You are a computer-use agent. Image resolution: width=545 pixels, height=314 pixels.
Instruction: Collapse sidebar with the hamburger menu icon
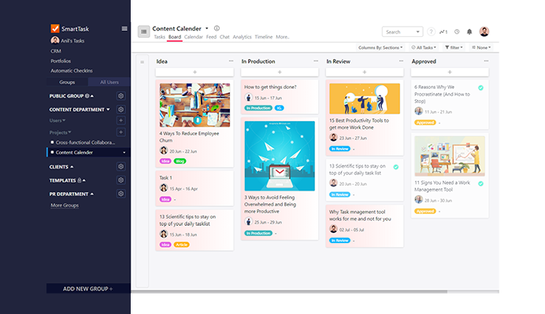124,29
